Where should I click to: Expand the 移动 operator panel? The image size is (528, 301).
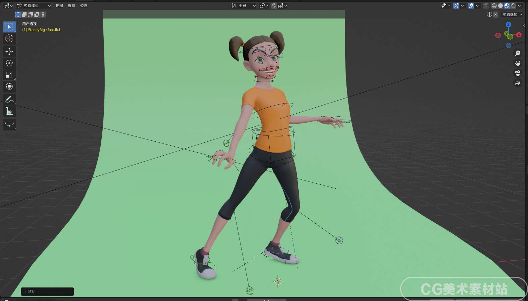(x=47, y=291)
